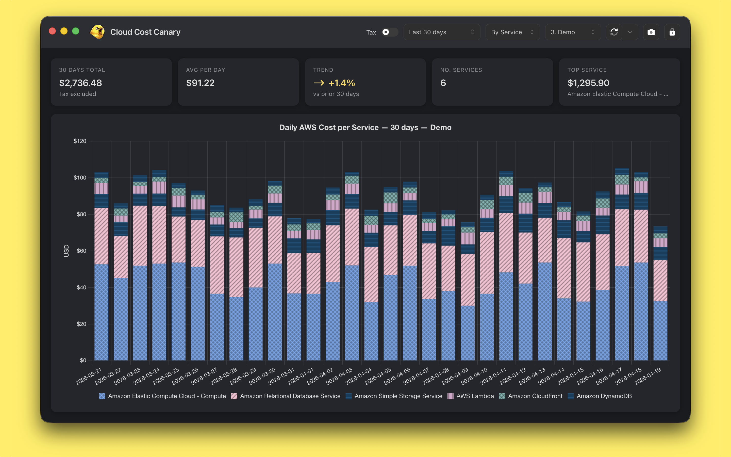Click the refresh data icon
Image resolution: width=731 pixels, height=457 pixels.
point(614,32)
